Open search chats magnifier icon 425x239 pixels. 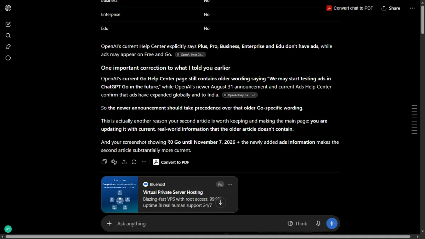[x=8, y=35]
